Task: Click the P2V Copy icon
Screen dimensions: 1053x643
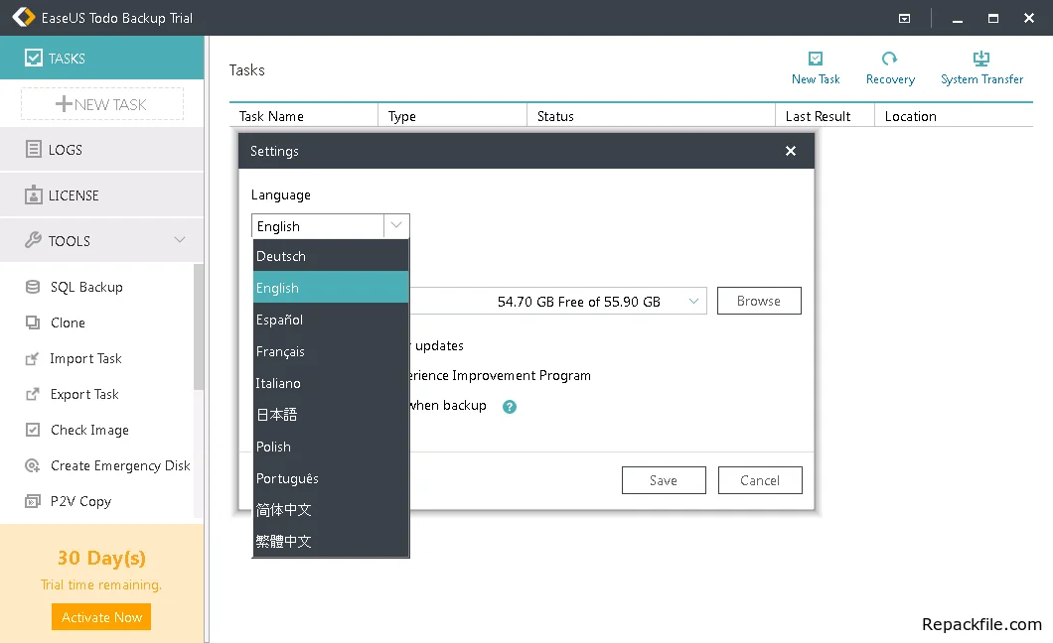Action: tap(32, 501)
